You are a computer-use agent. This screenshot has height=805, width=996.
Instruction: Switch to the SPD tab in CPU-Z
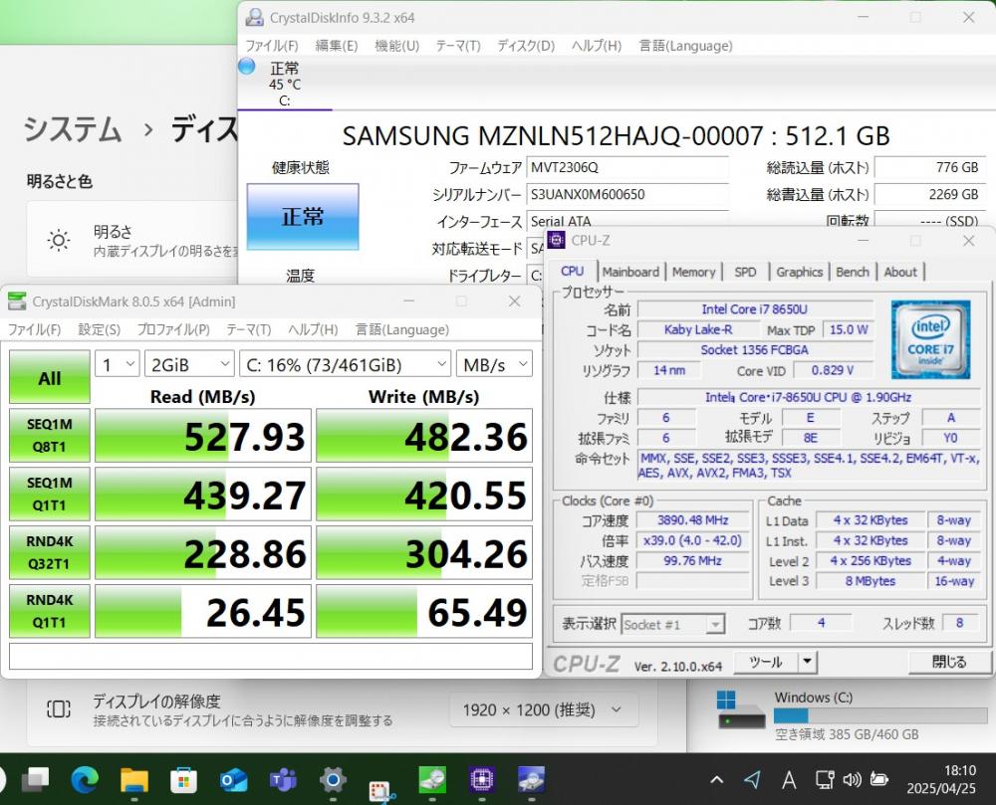click(745, 272)
